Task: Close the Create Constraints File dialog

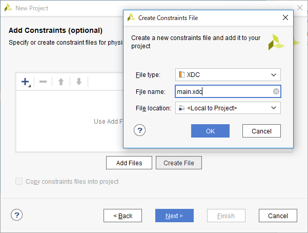Action: (285, 17)
